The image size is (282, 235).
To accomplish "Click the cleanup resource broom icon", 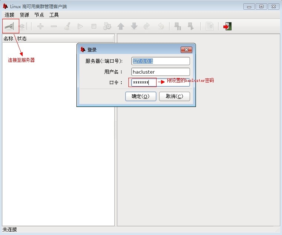I will coord(67,26).
